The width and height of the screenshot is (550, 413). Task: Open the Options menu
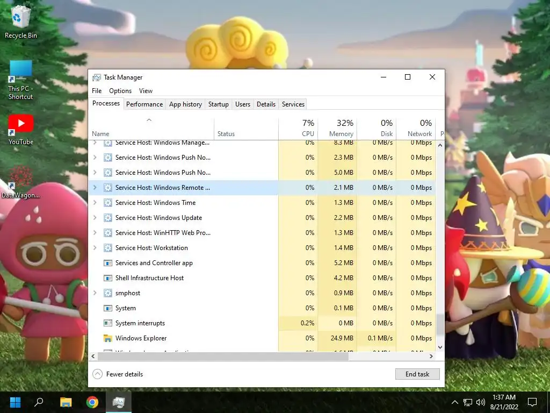point(120,90)
